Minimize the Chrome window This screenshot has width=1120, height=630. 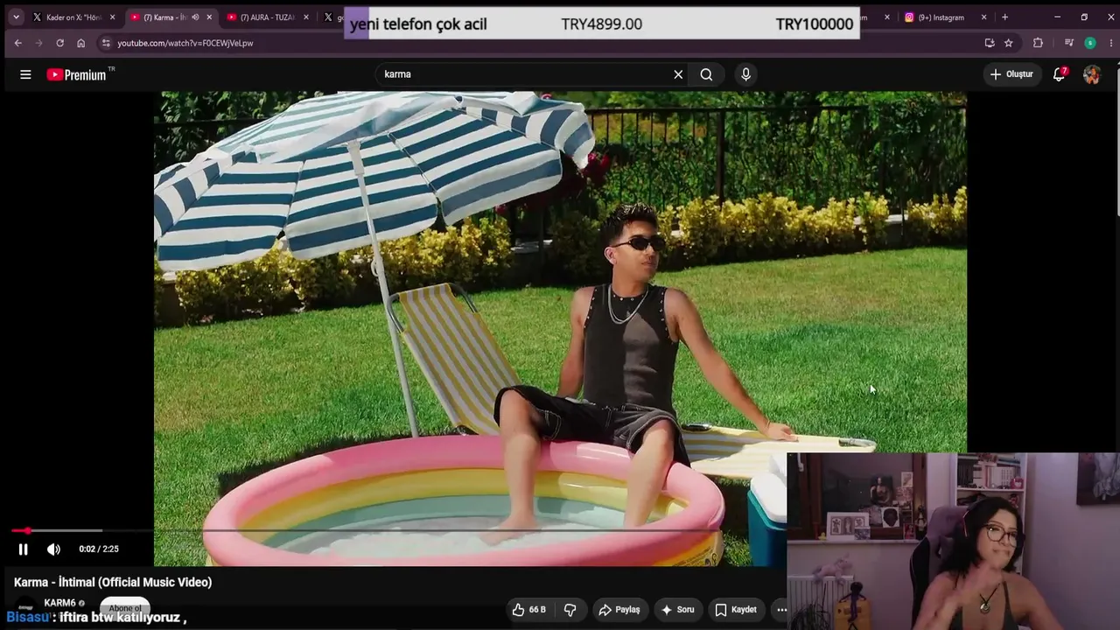coord(1057,17)
